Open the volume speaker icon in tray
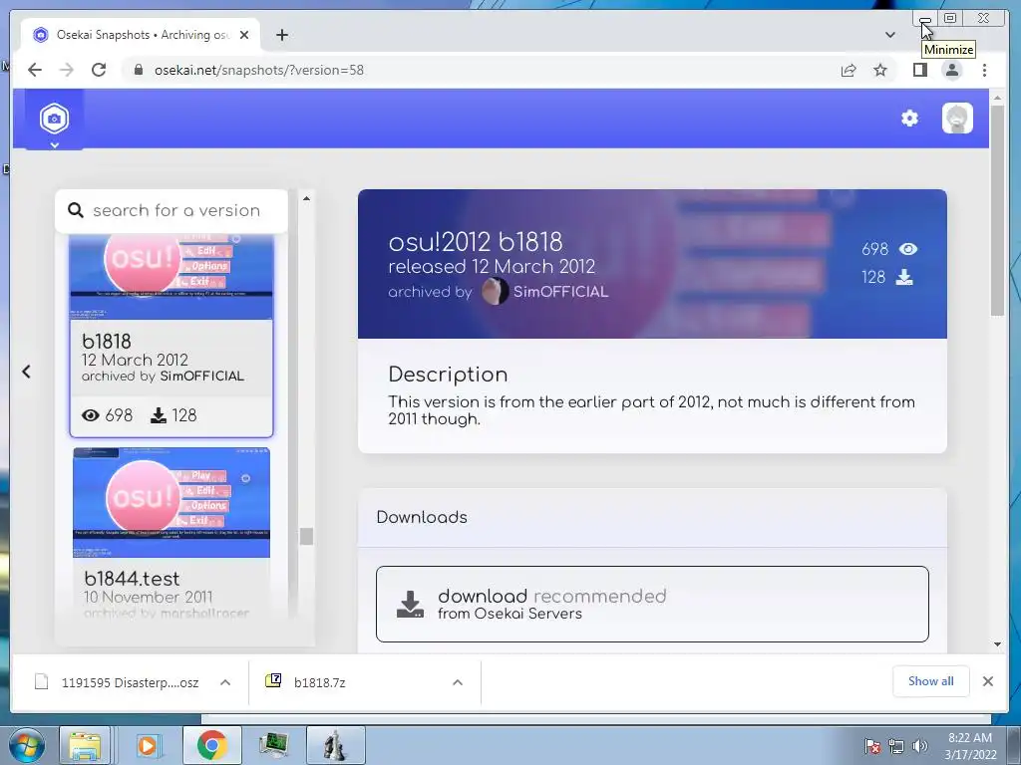The width and height of the screenshot is (1021, 765). coord(920,746)
